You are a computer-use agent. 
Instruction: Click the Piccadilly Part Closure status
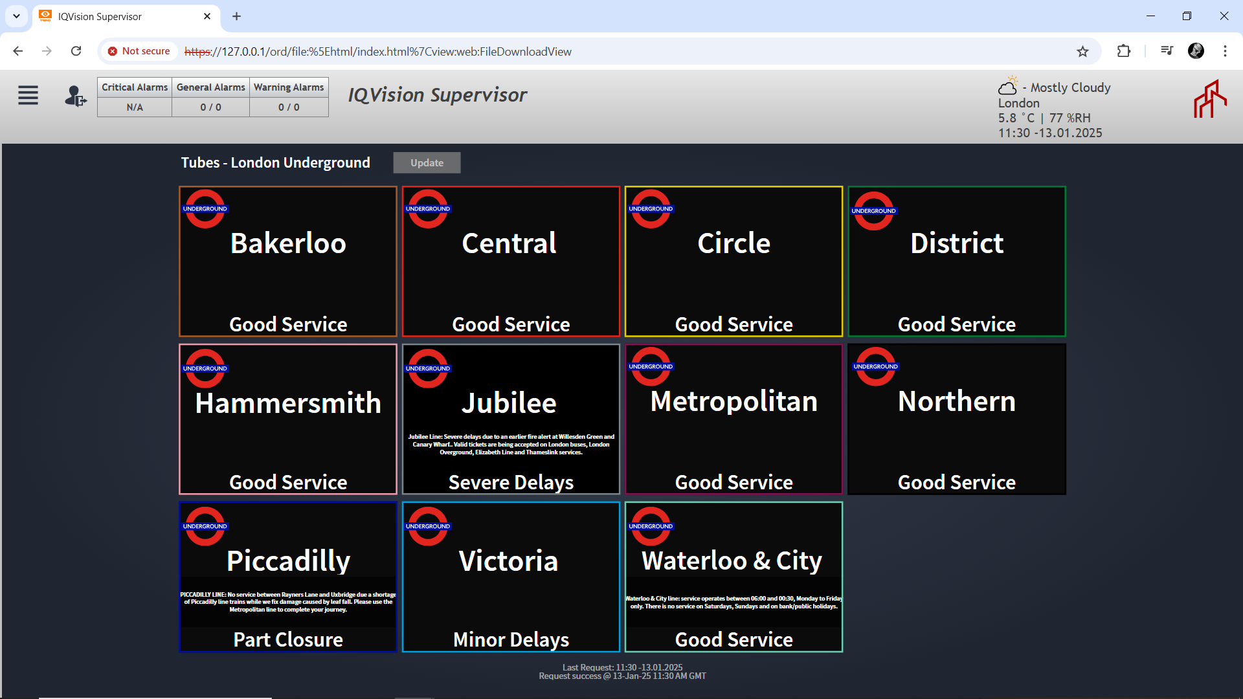pyautogui.click(x=288, y=639)
